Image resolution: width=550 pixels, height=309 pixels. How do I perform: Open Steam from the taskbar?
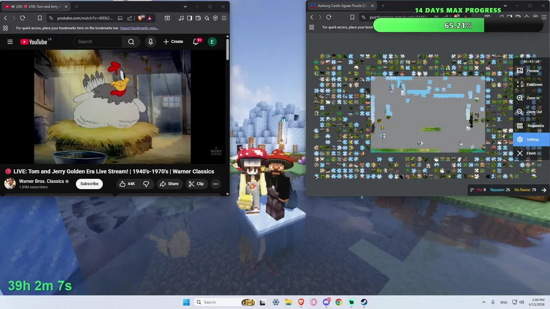tap(364, 302)
